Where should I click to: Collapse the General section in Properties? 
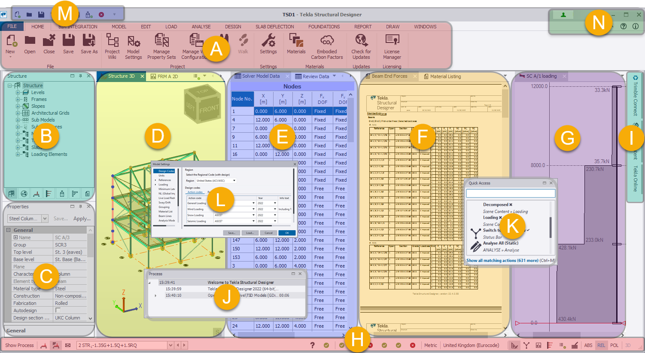8,230
